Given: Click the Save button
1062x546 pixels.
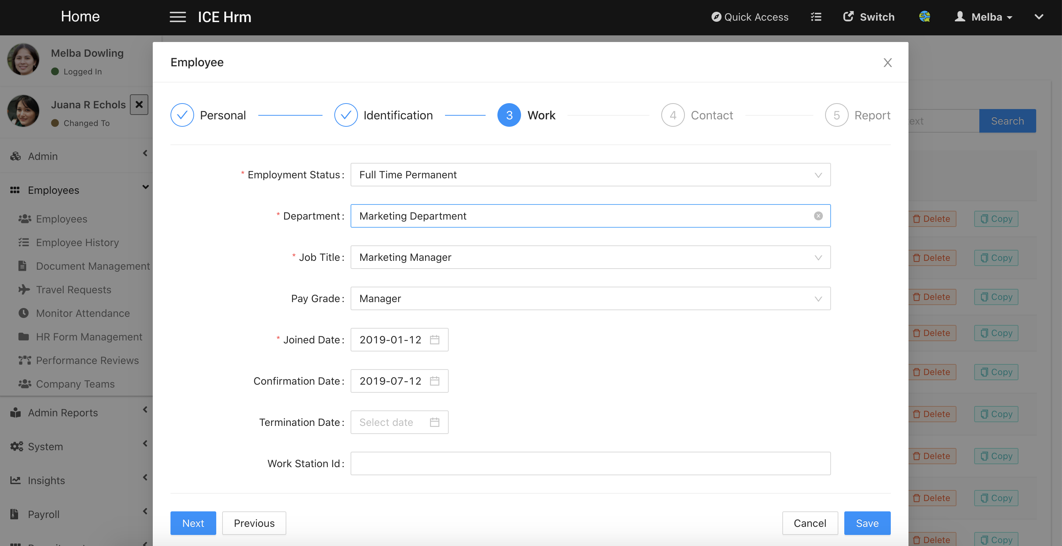Looking at the screenshot, I should (x=866, y=523).
